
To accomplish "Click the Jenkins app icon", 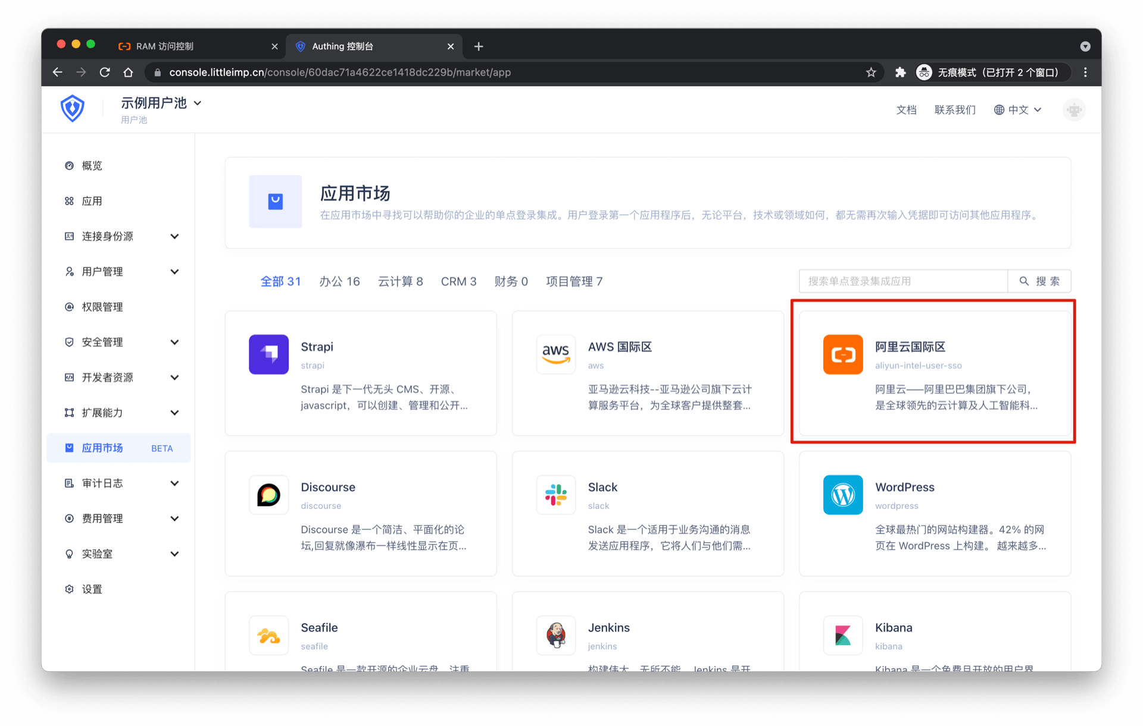I will coord(555,635).
